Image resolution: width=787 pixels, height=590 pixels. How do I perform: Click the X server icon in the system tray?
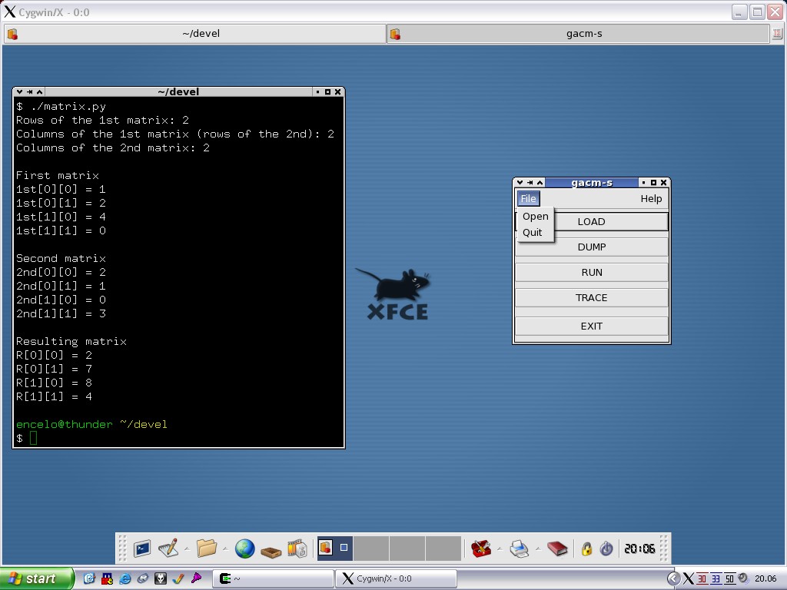(x=689, y=578)
